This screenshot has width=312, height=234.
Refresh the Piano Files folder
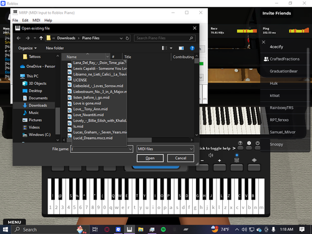[127, 38]
